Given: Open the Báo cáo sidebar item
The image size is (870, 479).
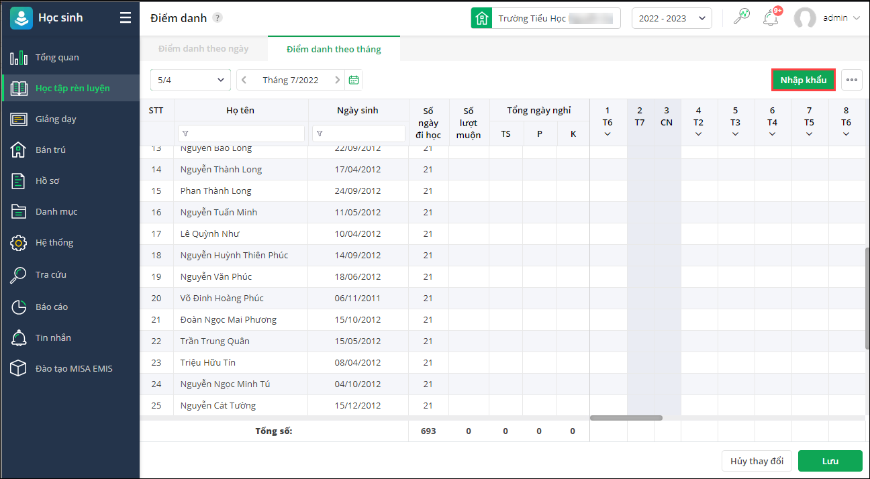Looking at the screenshot, I should (52, 307).
